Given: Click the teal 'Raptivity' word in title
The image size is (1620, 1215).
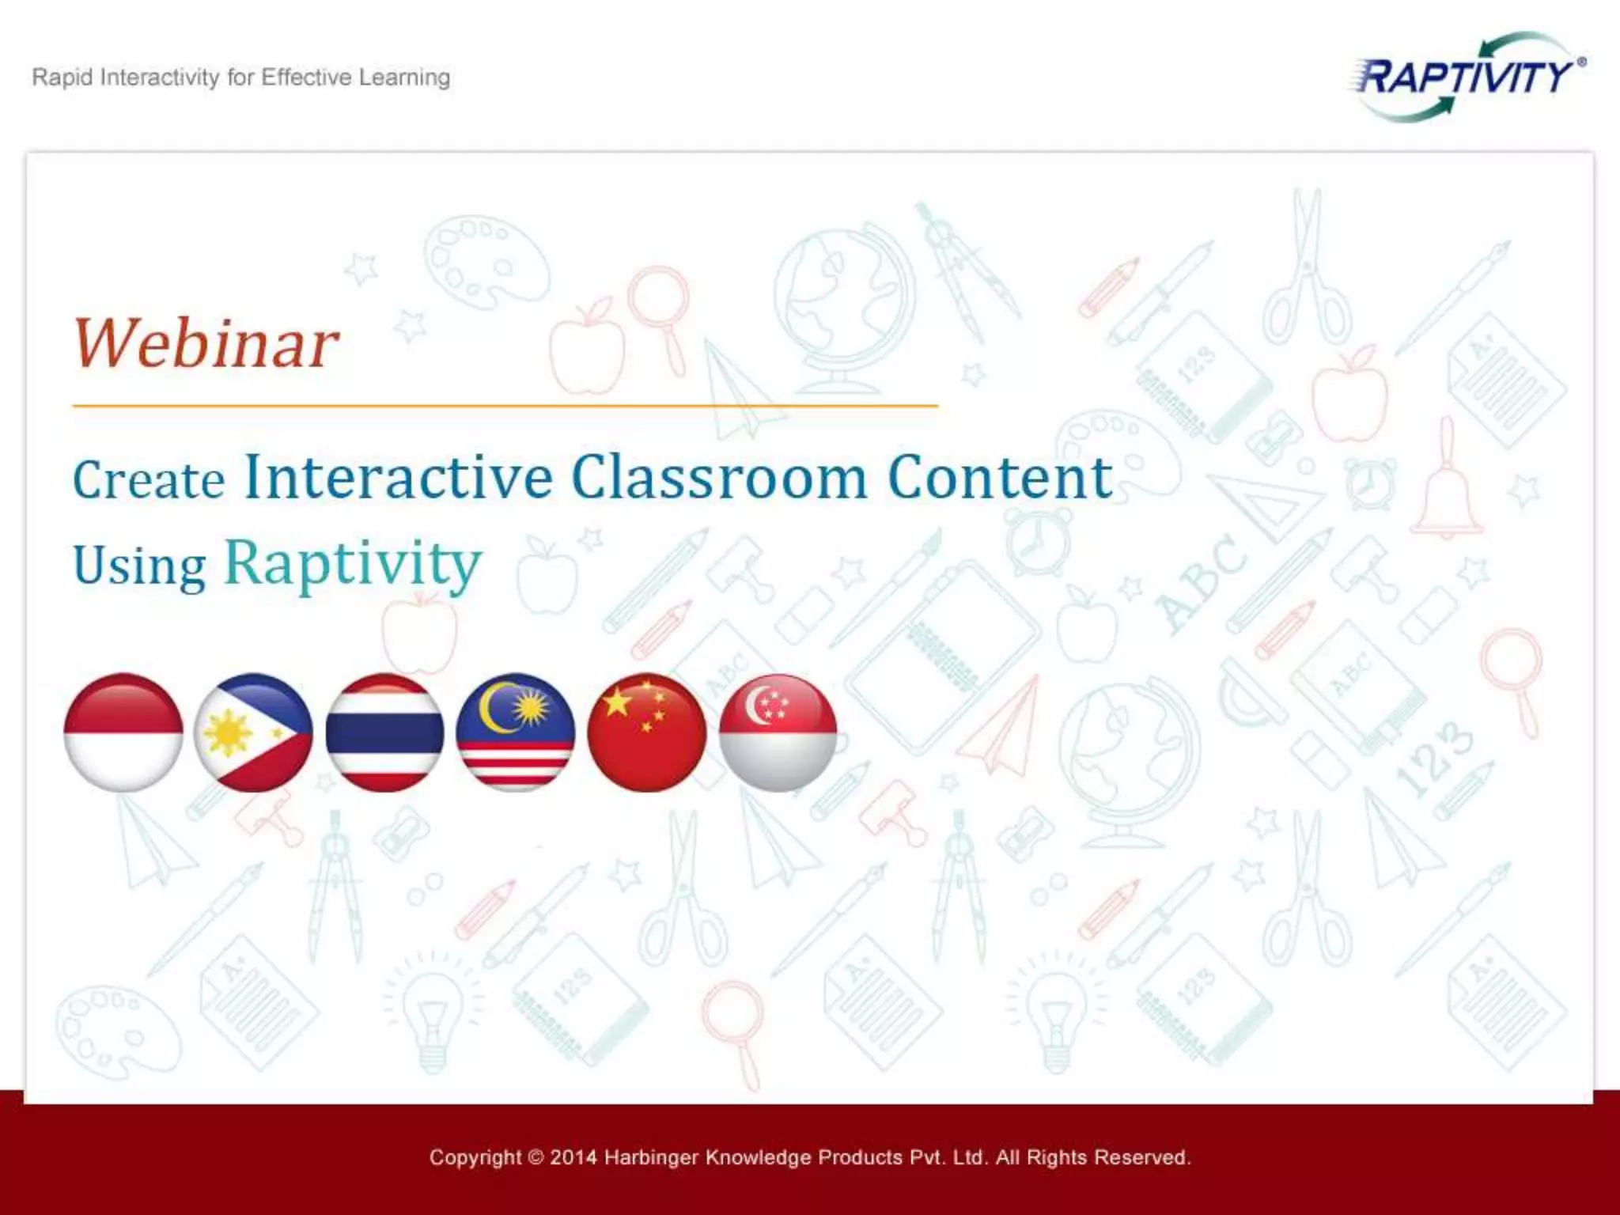Looking at the screenshot, I should click(x=353, y=563).
